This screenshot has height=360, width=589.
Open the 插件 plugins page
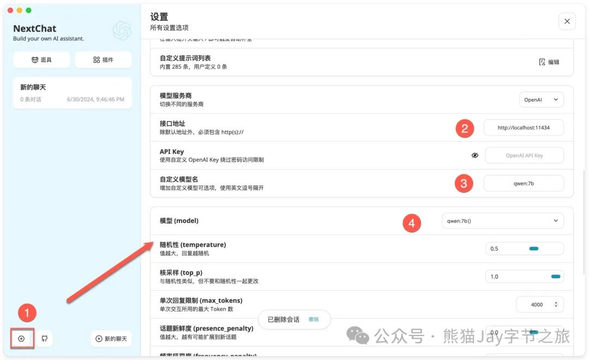pos(103,60)
